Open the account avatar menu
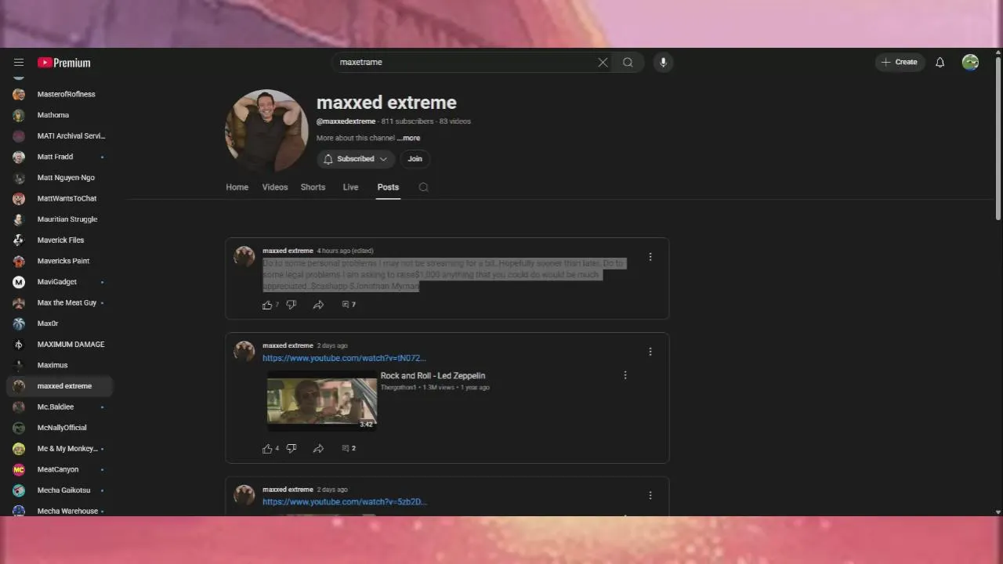 click(x=970, y=63)
